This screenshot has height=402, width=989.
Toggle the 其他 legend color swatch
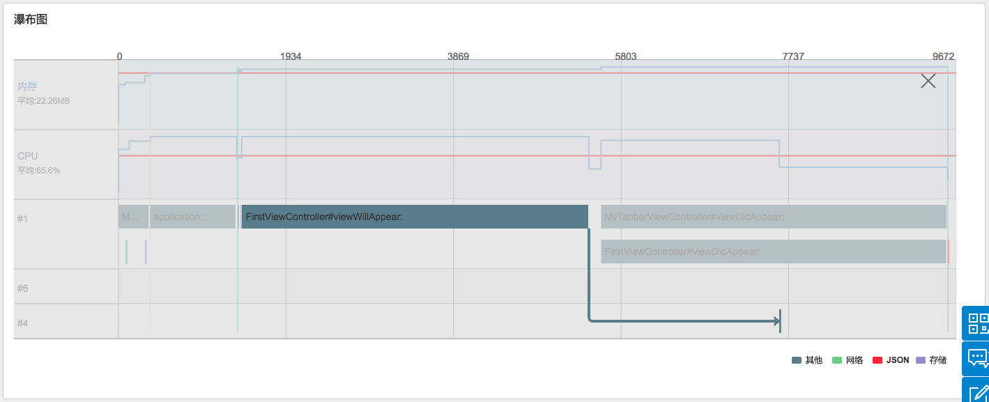797,360
